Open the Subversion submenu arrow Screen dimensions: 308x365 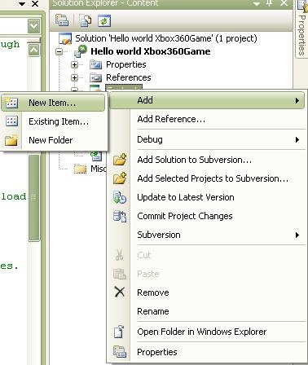[297, 235]
